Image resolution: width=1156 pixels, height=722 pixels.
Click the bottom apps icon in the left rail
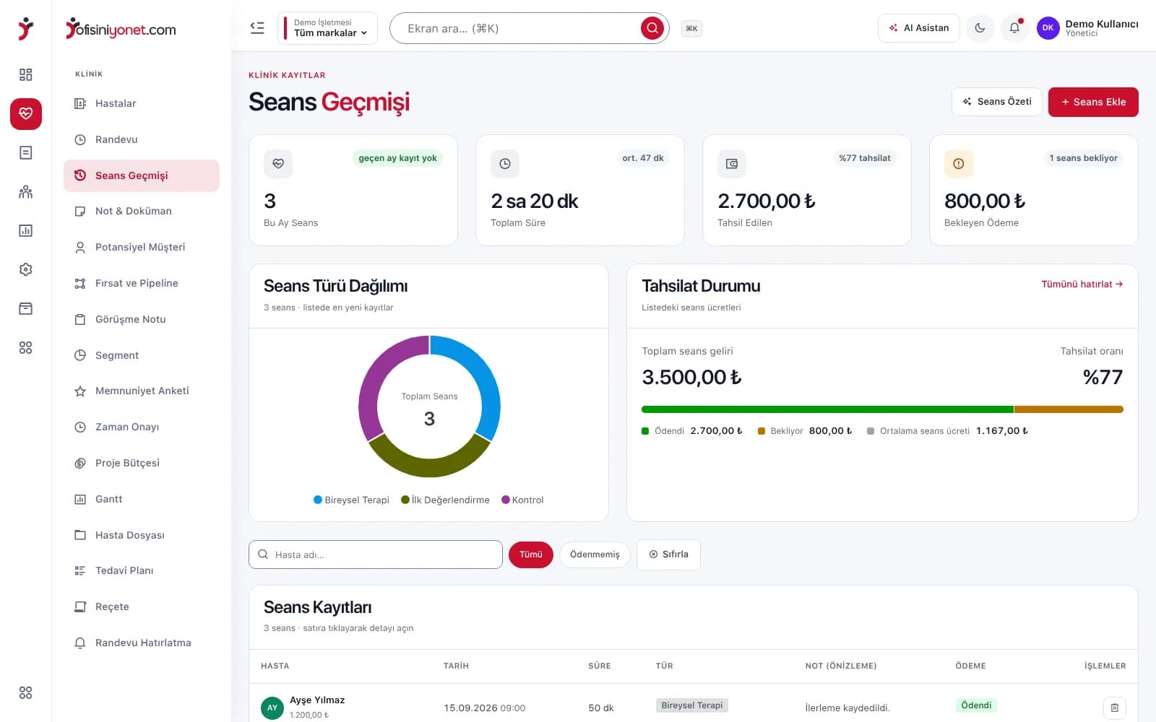pyautogui.click(x=26, y=692)
